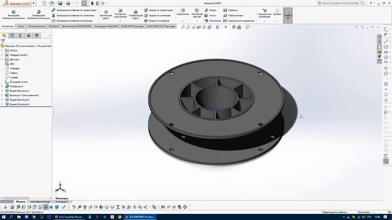Click SOLIDWORKS Premium taskbar button
392x220 pixels.
140,217
